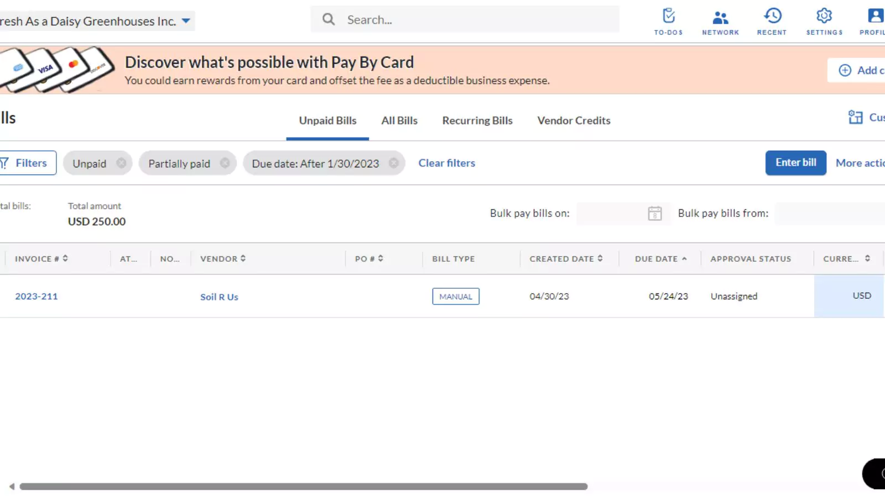Click the Add card plus icon
The width and height of the screenshot is (885, 497).
pyautogui.click(x=845, y=70)
